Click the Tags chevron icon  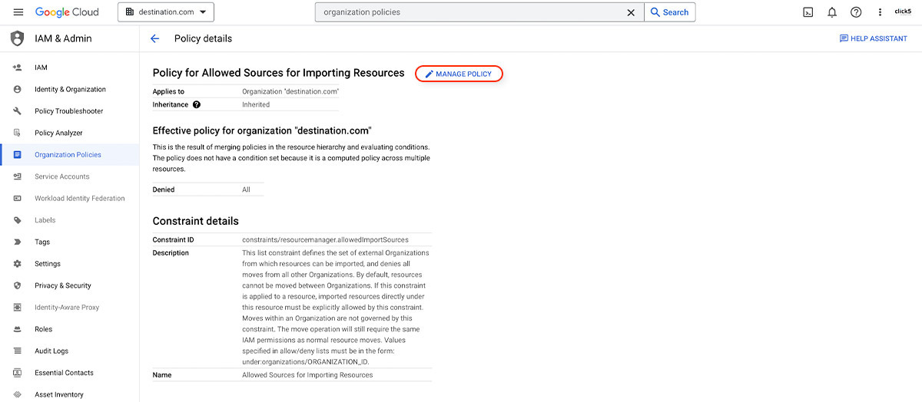coord(17,242)
